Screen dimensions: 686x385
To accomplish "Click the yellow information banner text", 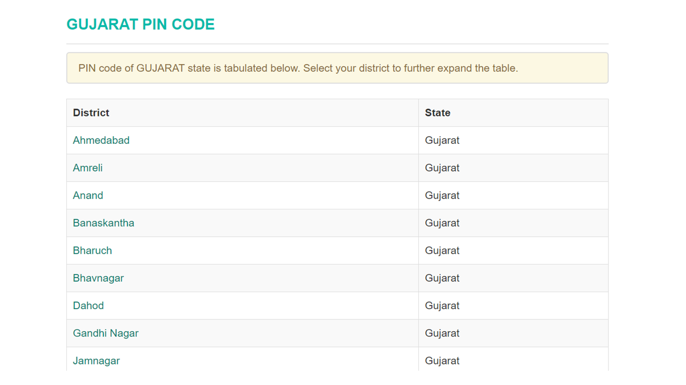I will pyautogui.click(x=298, y=68).
